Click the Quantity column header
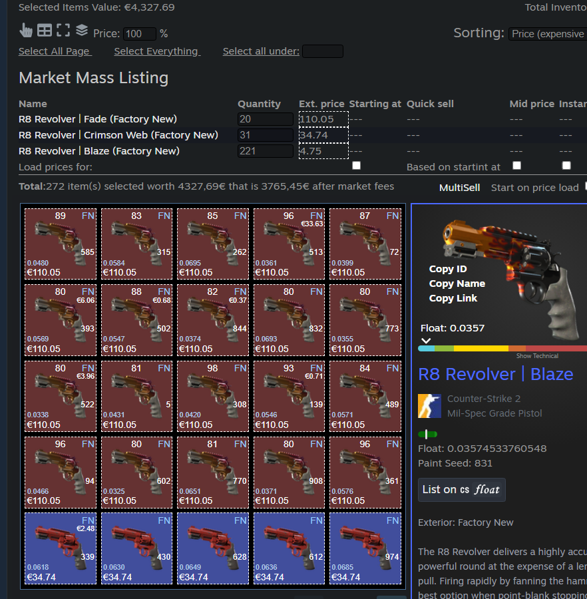Screen dimensions: 587x599 click(259, 104)
